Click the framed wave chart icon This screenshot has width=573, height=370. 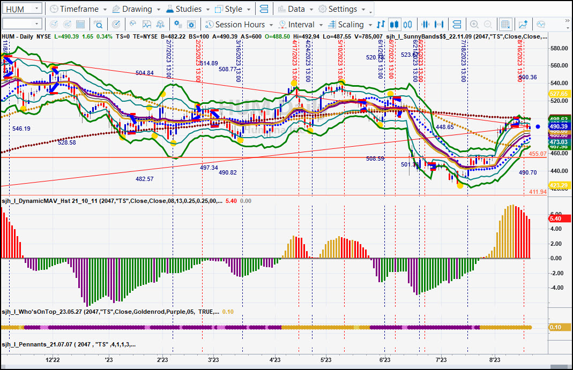146,25
